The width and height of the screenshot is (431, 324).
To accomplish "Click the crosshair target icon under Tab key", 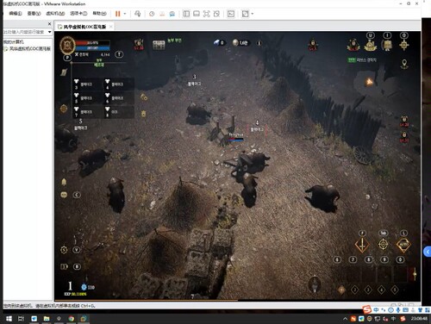I will pyautogui.click(x=383, y=245).
